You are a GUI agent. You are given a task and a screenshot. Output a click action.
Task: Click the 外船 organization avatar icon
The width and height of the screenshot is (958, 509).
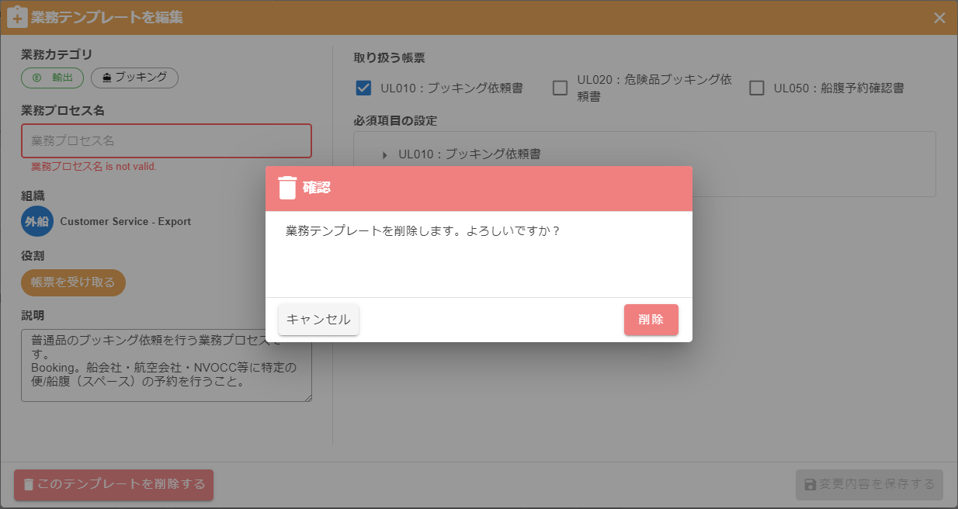(37, 222)
